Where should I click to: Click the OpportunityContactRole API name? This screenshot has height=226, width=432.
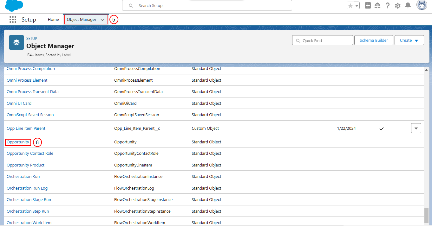tap(136, 154)
